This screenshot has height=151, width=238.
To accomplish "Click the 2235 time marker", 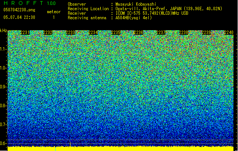I will (116, 32).
